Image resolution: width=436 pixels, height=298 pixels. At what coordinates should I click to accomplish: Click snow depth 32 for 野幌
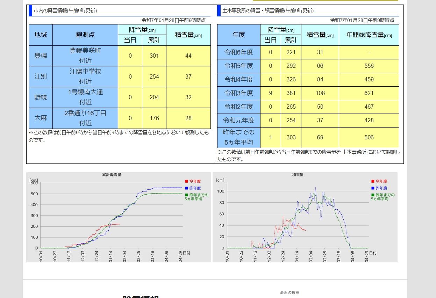188,97
